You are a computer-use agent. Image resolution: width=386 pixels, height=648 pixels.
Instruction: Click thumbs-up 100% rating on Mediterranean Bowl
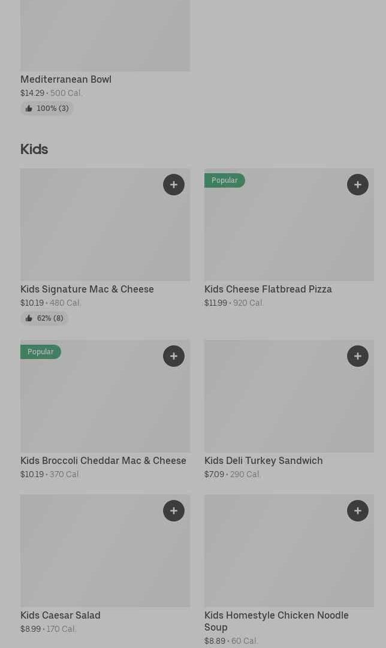point(47,108)
